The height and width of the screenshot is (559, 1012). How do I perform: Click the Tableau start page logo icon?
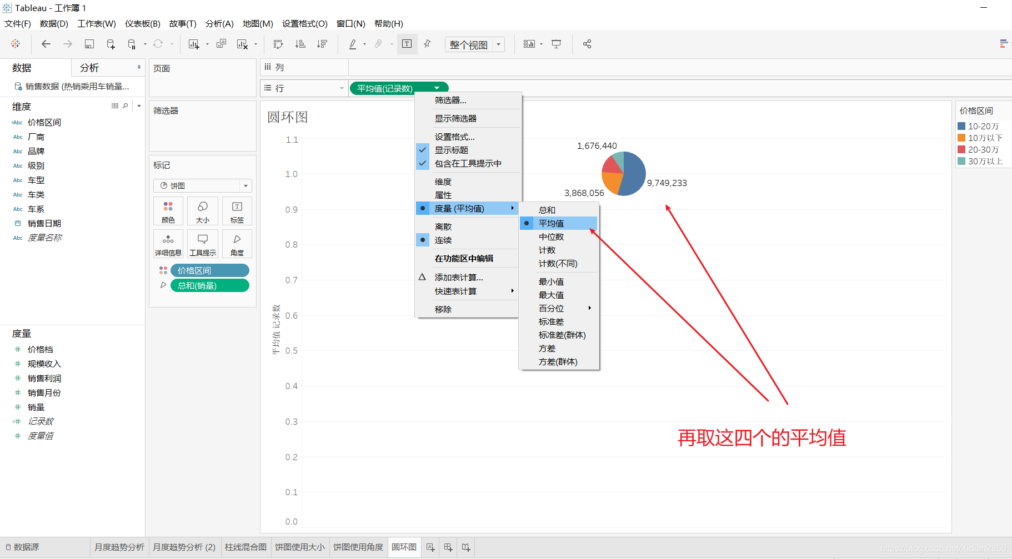pos(16,44)
